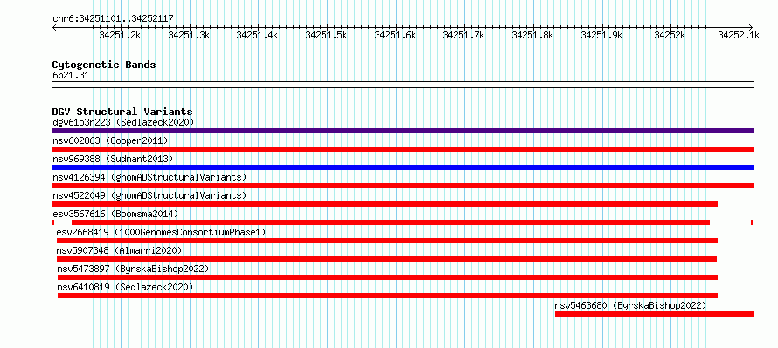Open nsv969388 (Sudmant2013) variant label
This screenshot has width=778, height=348.
(113, 159)
